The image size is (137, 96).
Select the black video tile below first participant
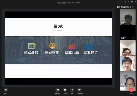click(128, 33)
